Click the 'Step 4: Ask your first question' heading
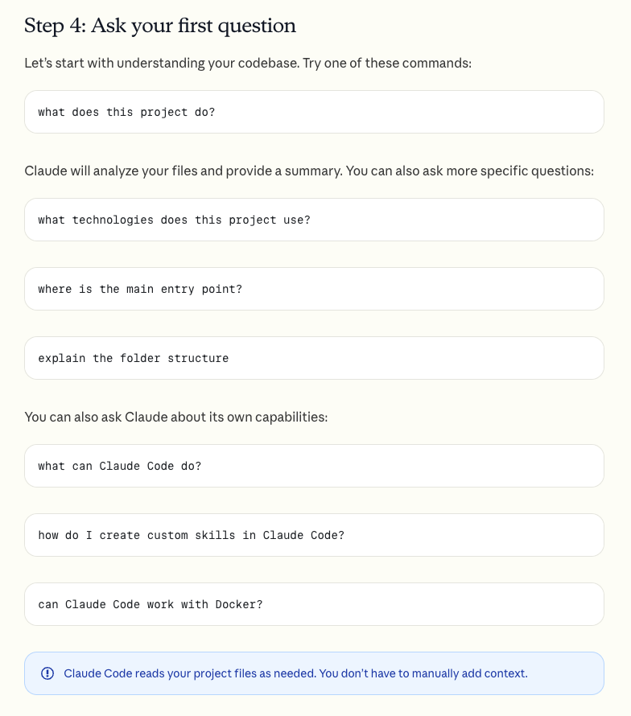 (x=160, y=26)
